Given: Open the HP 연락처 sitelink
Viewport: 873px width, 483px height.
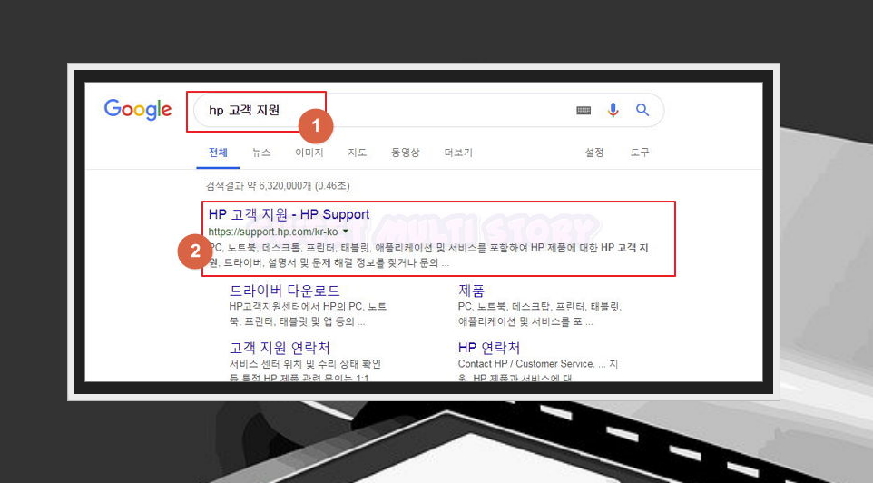Looking at the screenshot, I should [x=489, y=348].
